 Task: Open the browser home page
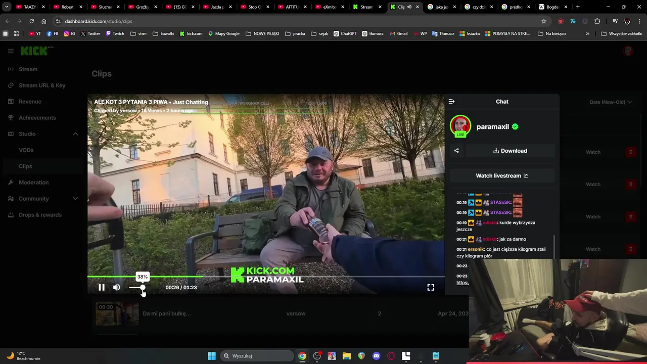coord(43,21)
